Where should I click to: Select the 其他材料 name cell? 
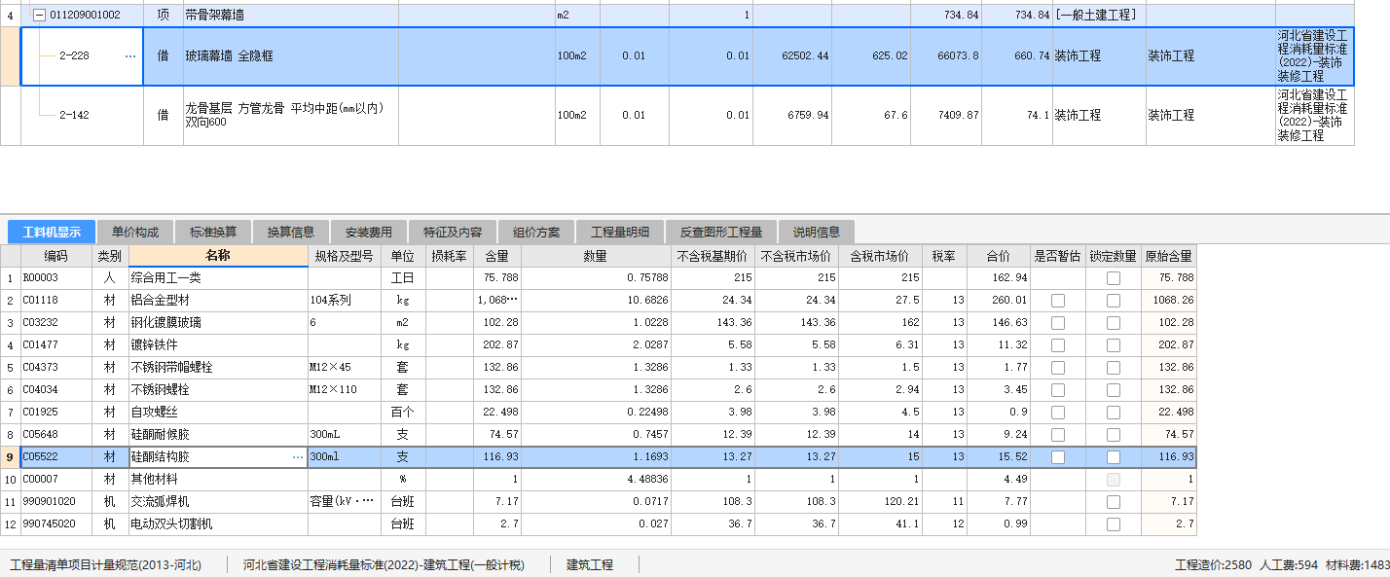218,480
